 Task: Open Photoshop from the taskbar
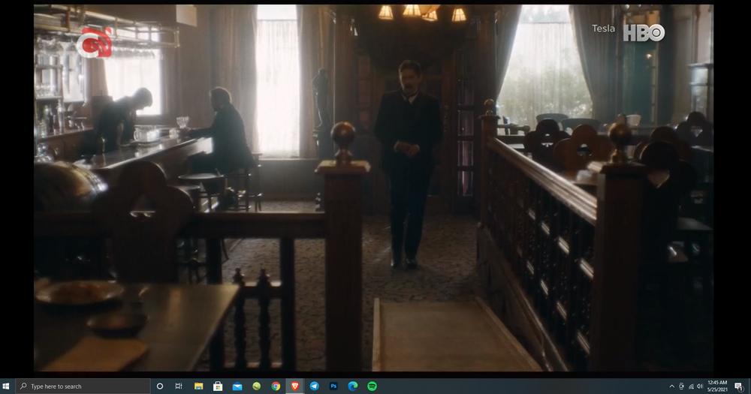[333, 386]
